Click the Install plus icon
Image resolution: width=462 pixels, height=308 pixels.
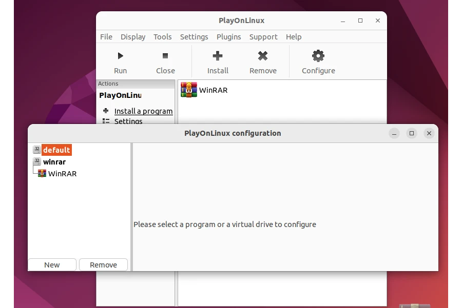218,56
